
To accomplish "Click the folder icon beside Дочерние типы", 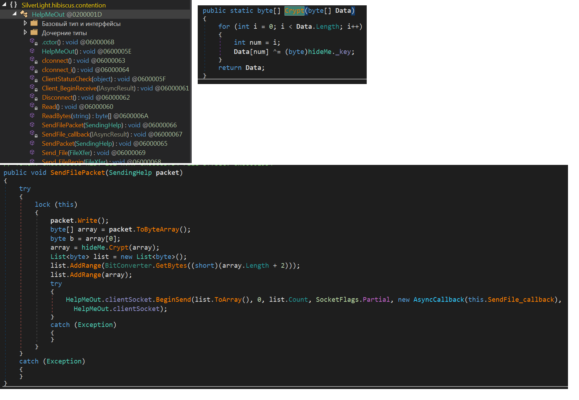I will [x=34, y=33].
